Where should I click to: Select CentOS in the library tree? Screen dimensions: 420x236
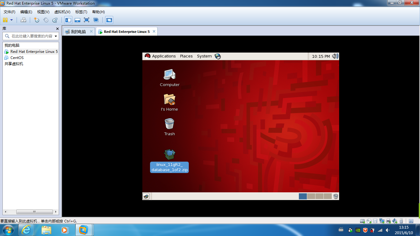click(14, 58)
